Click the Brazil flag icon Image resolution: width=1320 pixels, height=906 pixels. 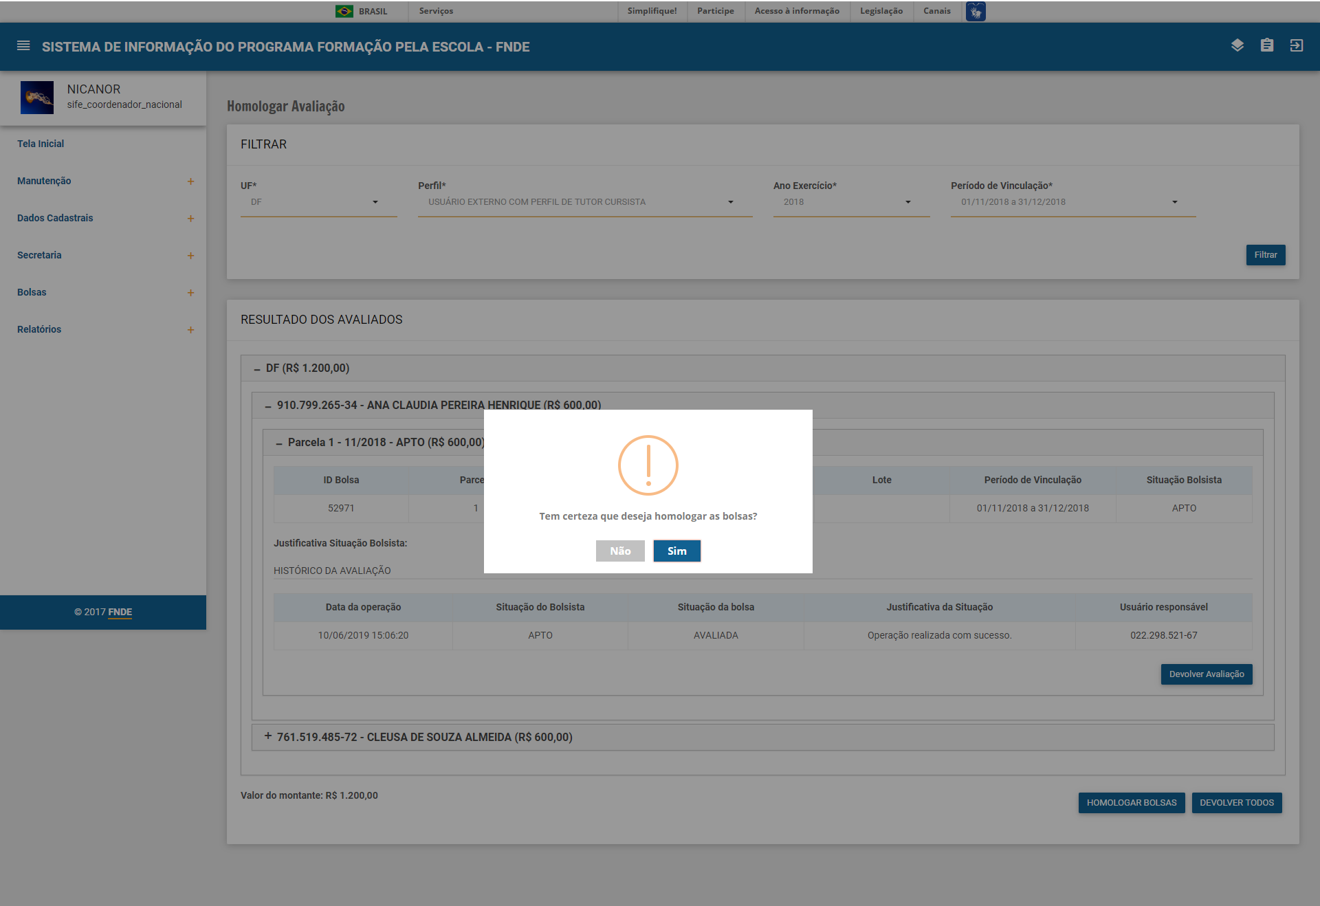[x=344, y=11]
